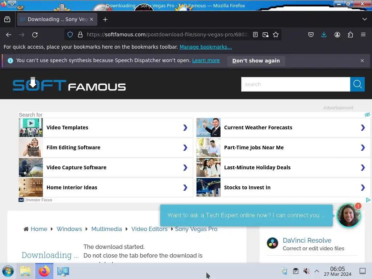Open the clipboard tray icon
This screenshot has height=279, width=372.
(296, 271)
